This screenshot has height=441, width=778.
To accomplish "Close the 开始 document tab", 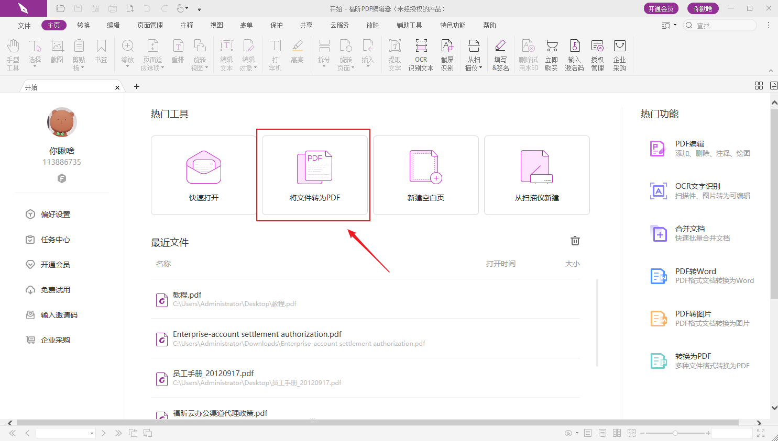I will point(117,87).
